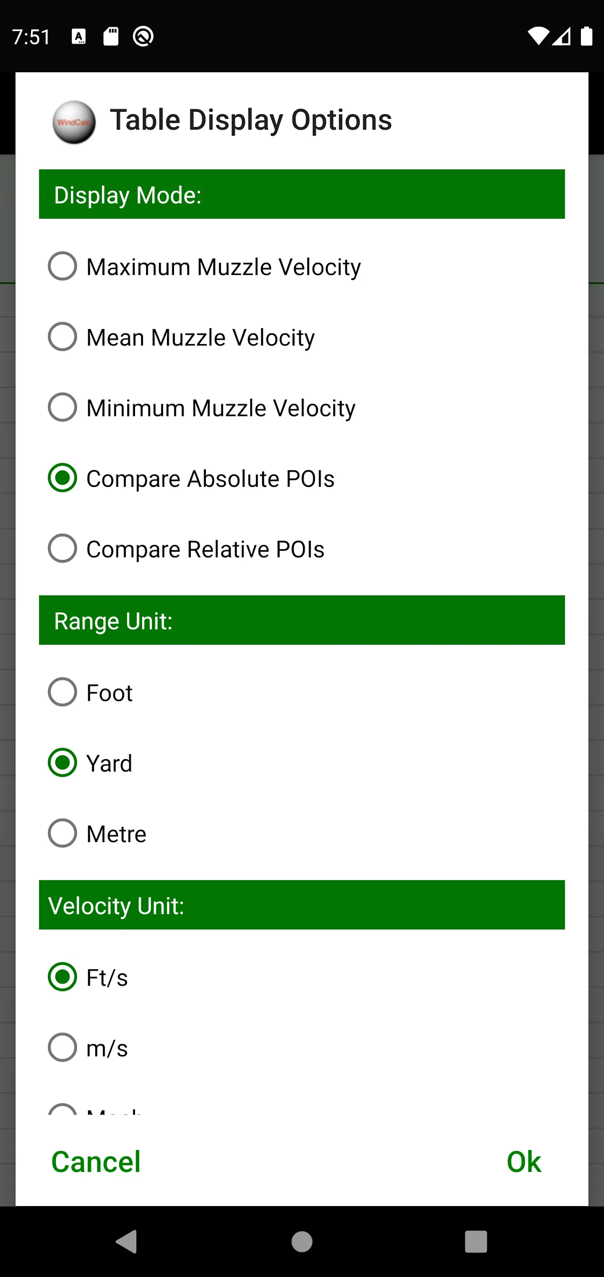604x1277 pixels.
Task: Tap the recent apps square button
Action: pyautogui.click(x=476, y=1242)
